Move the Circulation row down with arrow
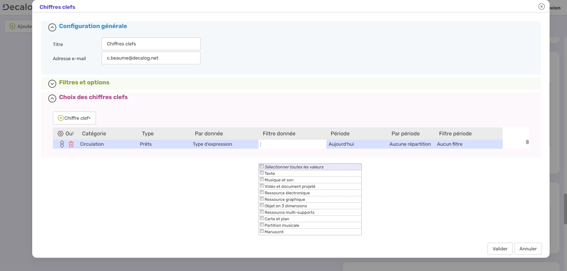 pyautogui.click(x=62, y=146)
